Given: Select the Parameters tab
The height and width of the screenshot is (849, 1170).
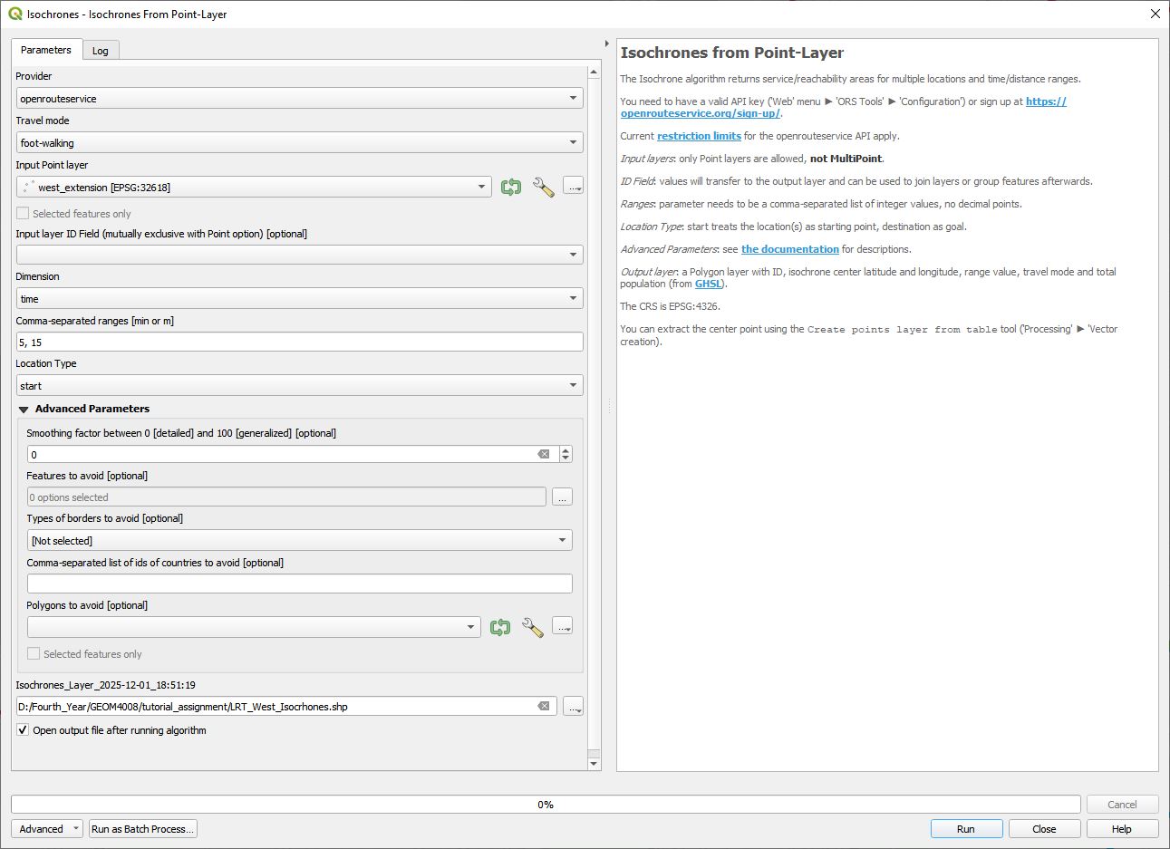Looking at the screenshot, I should click(46, 50).
